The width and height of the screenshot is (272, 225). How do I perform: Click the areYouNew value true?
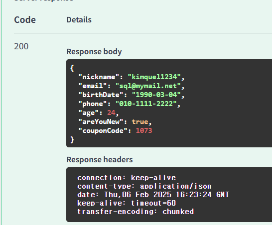click(140, 121)
